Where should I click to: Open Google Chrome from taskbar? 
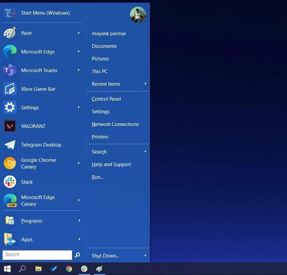[x=69, y=269]
